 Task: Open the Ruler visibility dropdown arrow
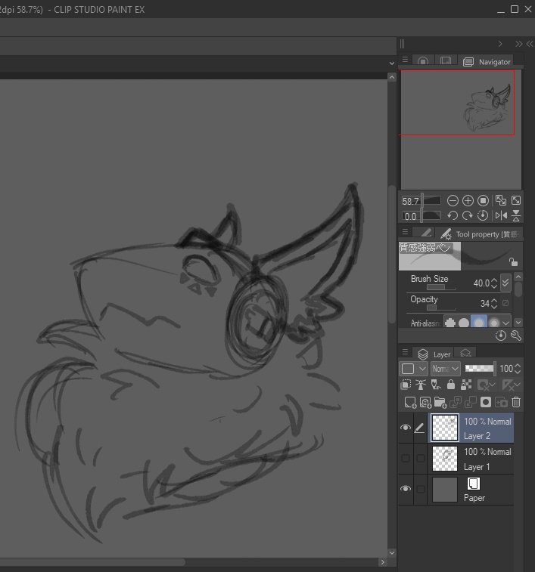tap(518, 385)
